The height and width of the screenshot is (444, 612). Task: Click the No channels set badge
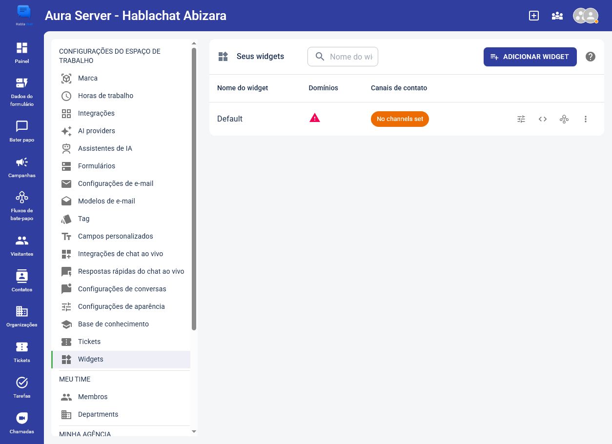pyautogui.click(x=400, y=119)
